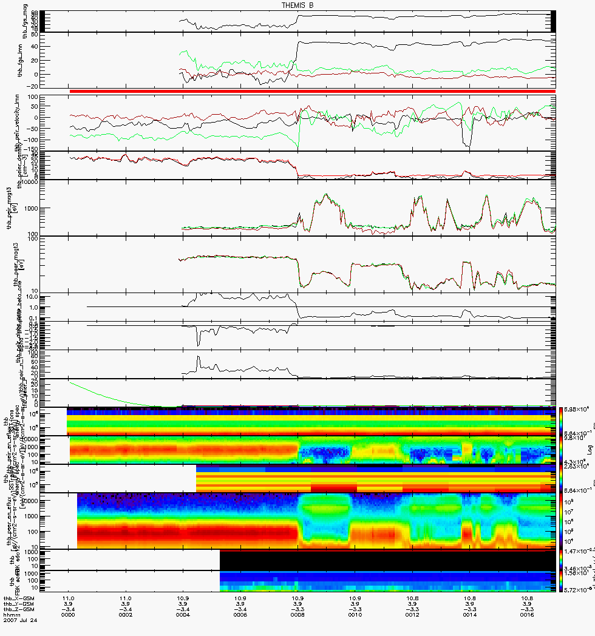Select the 0006 time tick label
Screen dimensions: 595x636
point(240,615)
